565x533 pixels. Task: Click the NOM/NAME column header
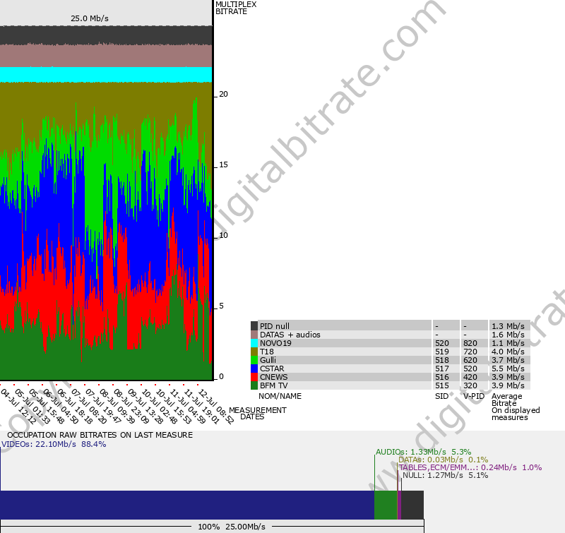point(280,396)
